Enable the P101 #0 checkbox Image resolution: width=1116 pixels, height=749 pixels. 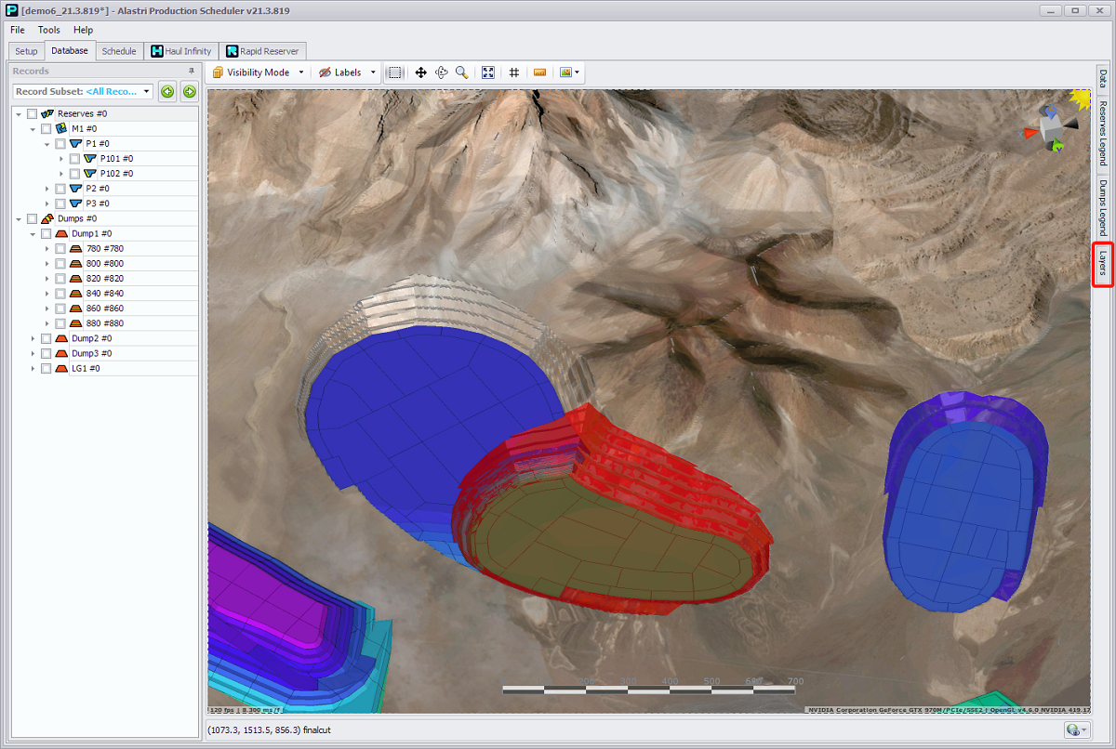pos(74,158)
